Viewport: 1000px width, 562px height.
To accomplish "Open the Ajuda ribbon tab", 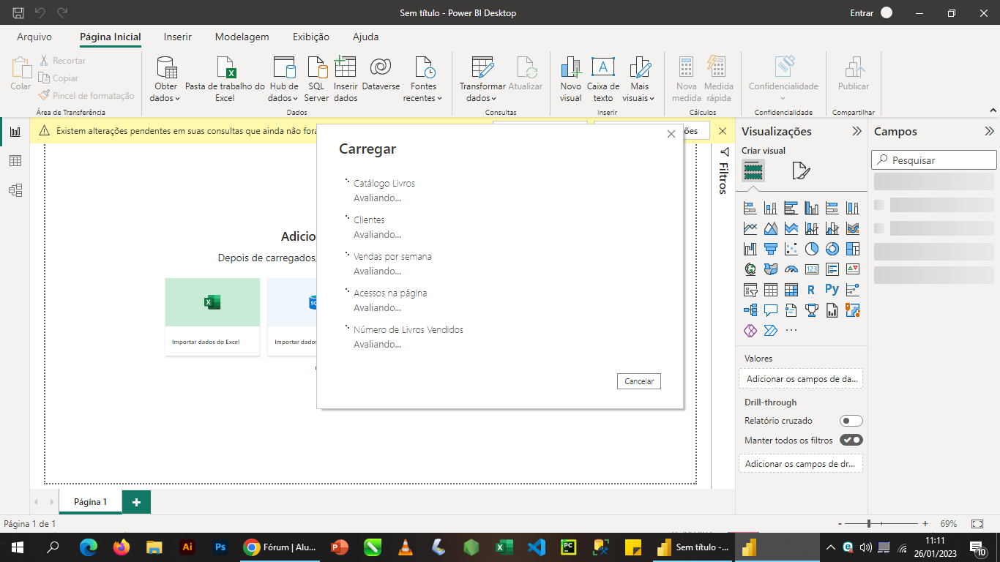I will point(366,37).
